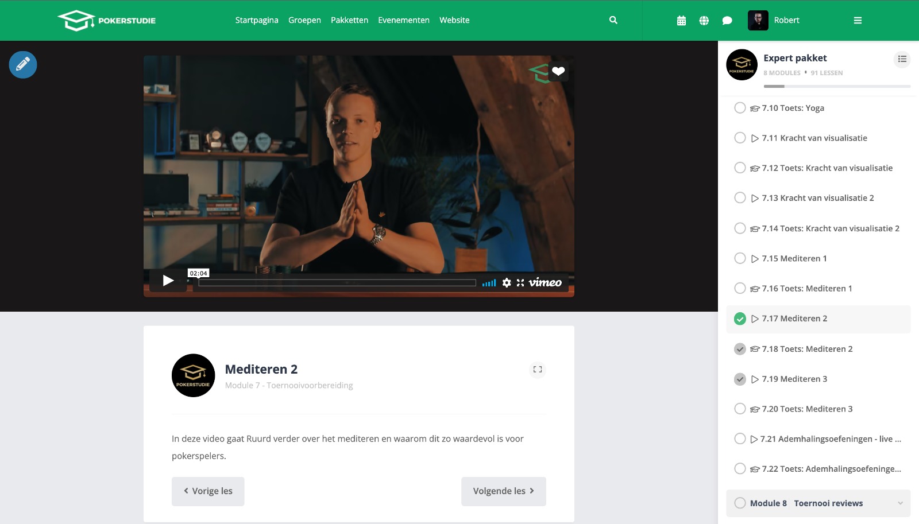Expand Module 8 Toernooi reviews
Viewport: 919px width, 524px height.
[x=899, y=503]
